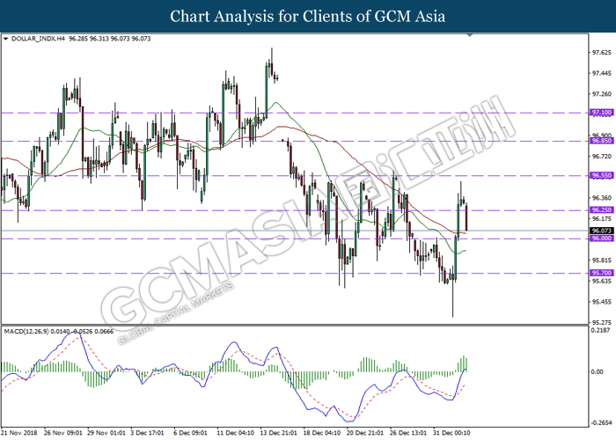Click the 96.360 price axis value
The image size is (616, 440).
tap(602, 198)
